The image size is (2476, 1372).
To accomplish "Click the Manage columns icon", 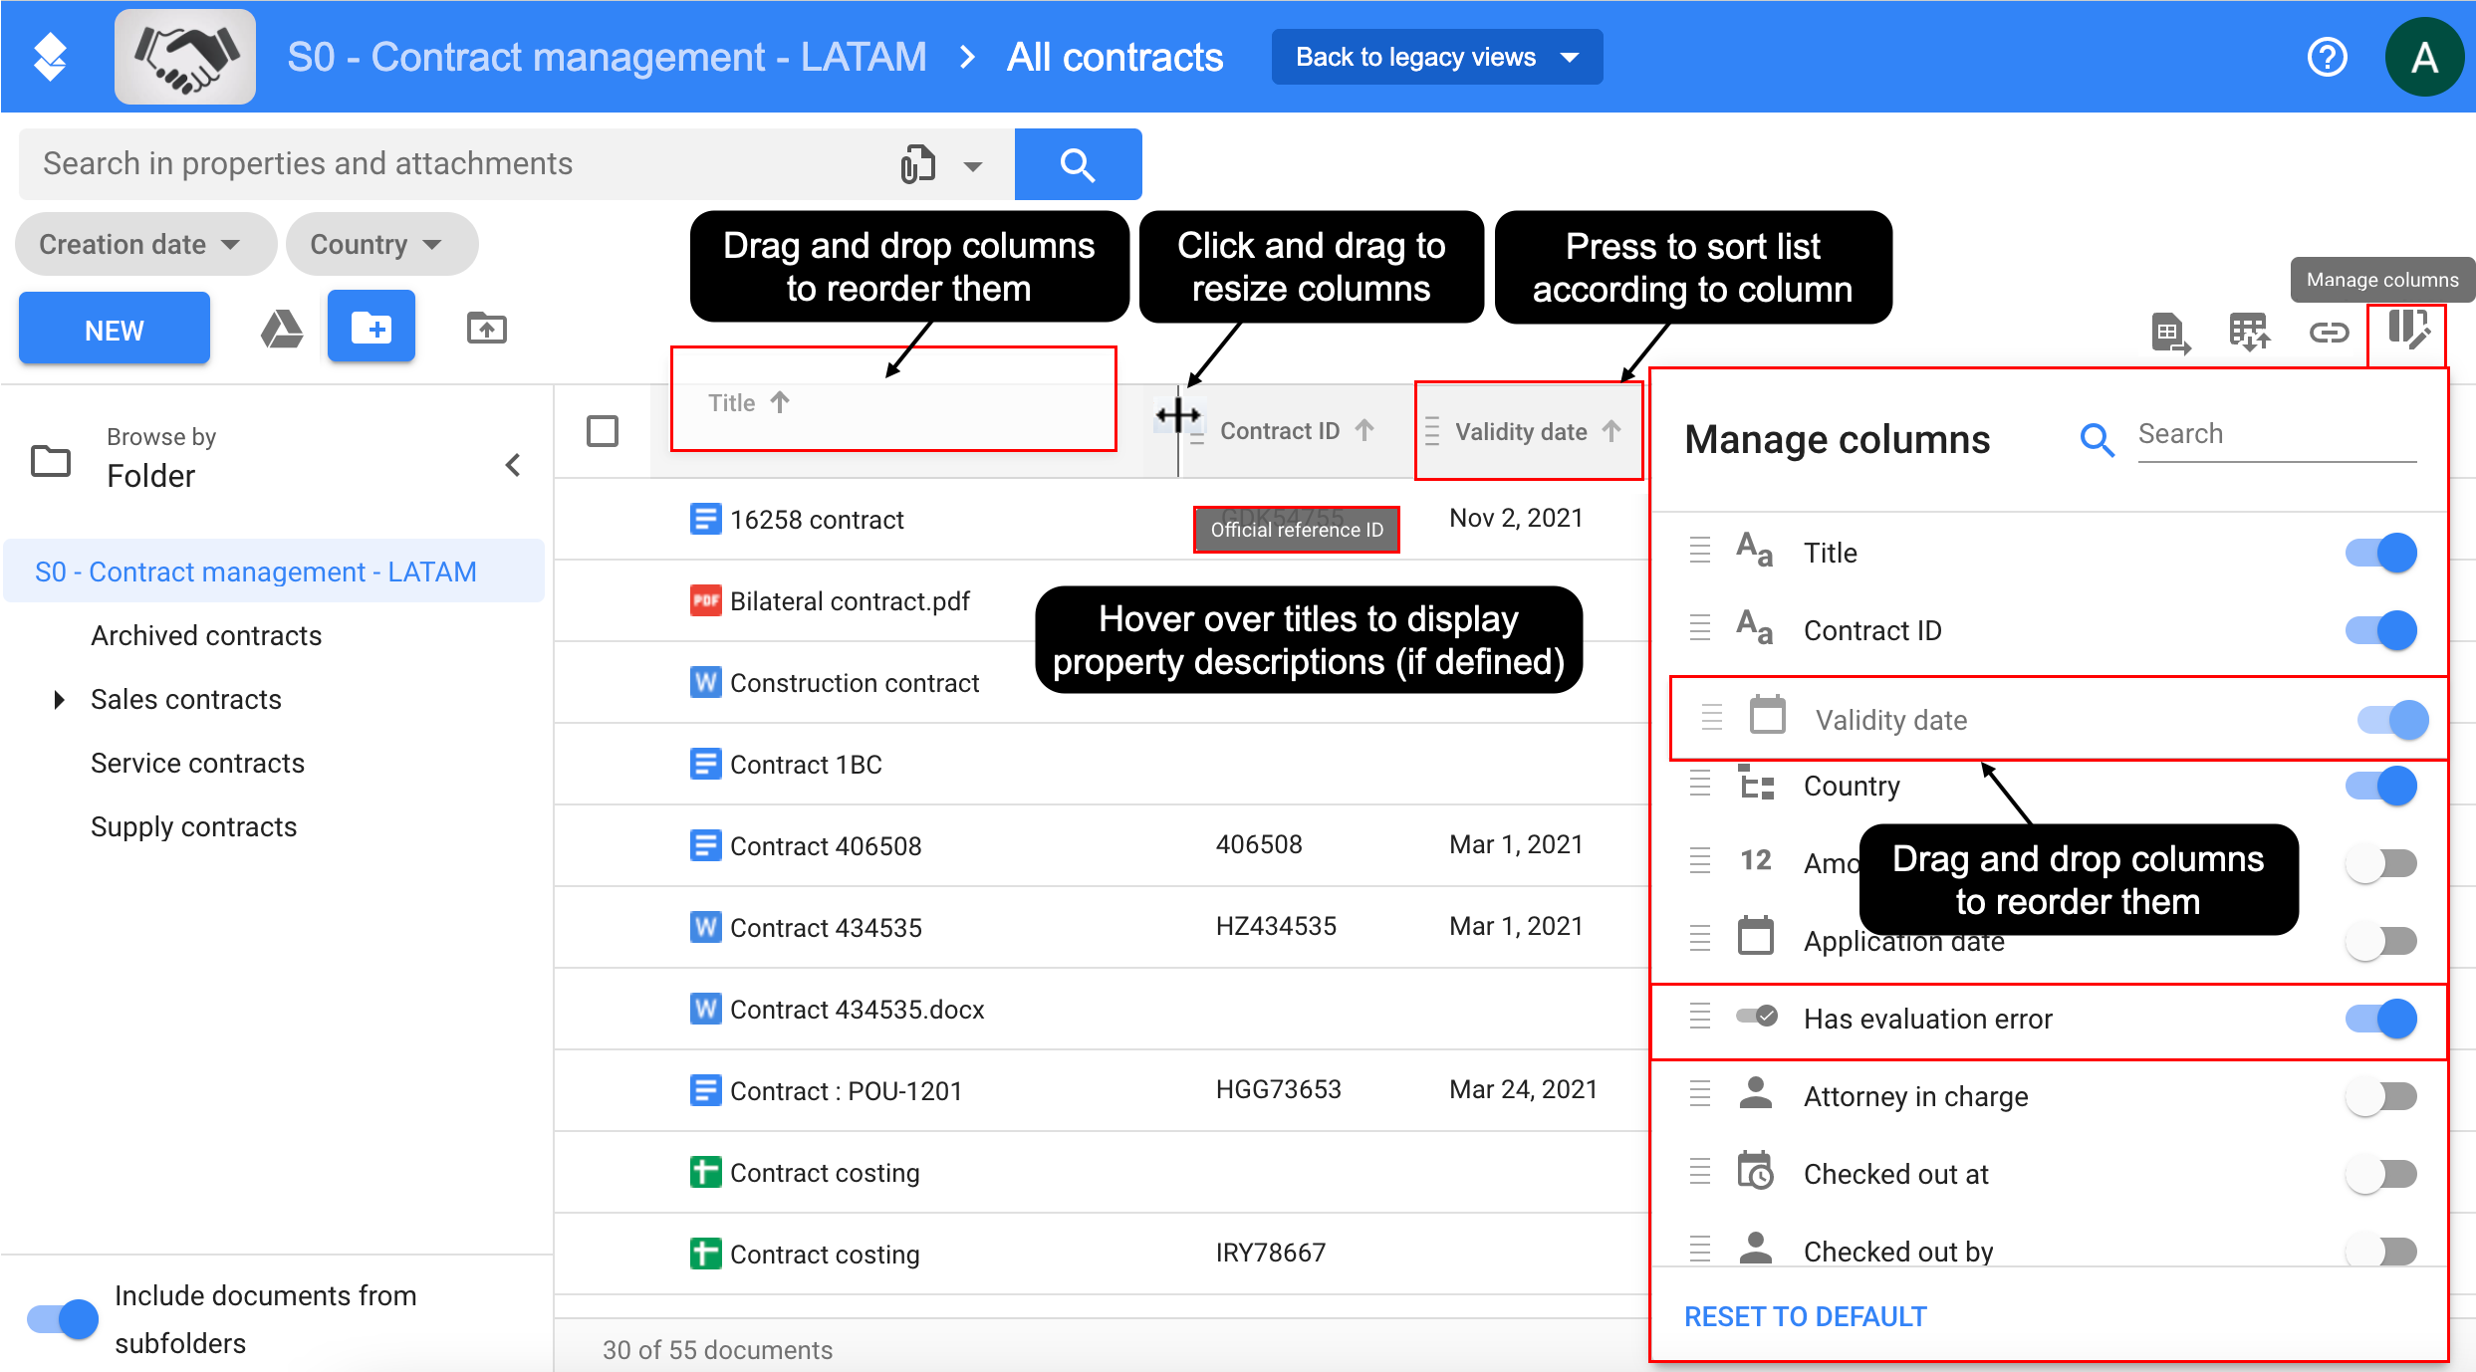I will coord(2407,331).
